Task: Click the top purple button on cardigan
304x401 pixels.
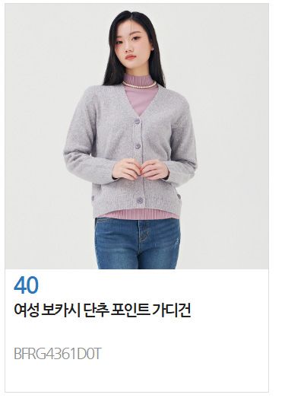Action: coord(137,121)
